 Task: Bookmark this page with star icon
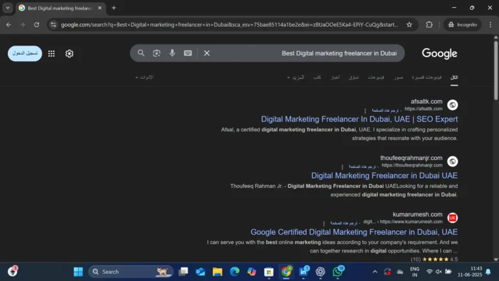tap(409, 25)
